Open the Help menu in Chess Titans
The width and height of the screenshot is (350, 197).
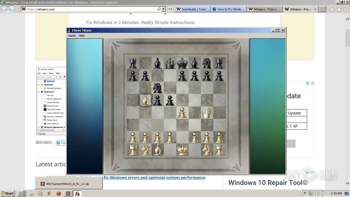point(82,36)
